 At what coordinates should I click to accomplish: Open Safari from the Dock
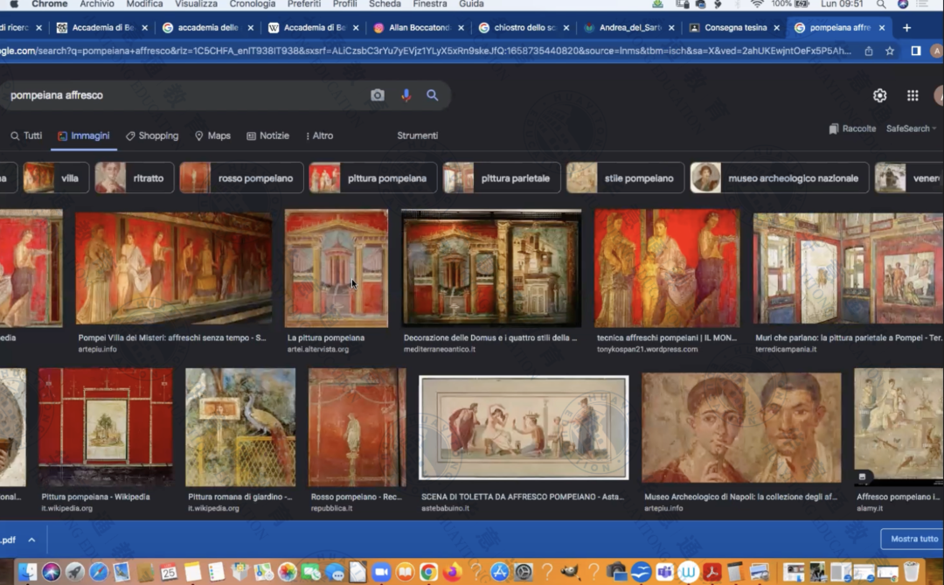pyautogui.click(x=98, y=571)
